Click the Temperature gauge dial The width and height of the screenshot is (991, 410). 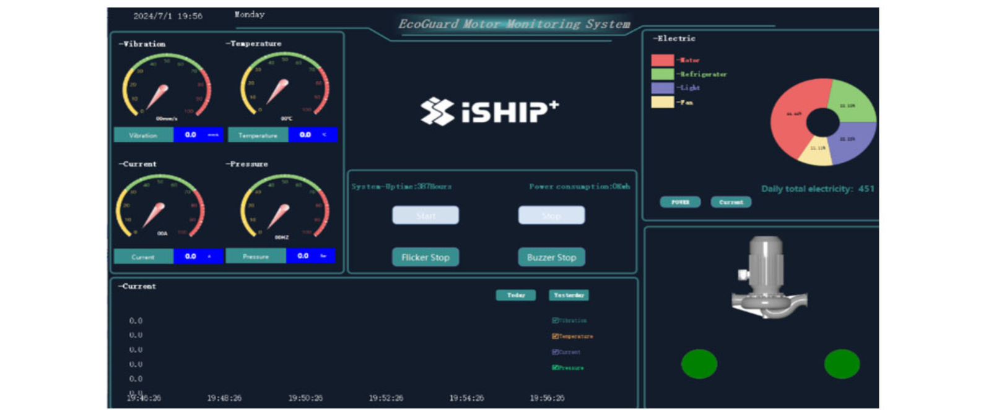[284, 87]
